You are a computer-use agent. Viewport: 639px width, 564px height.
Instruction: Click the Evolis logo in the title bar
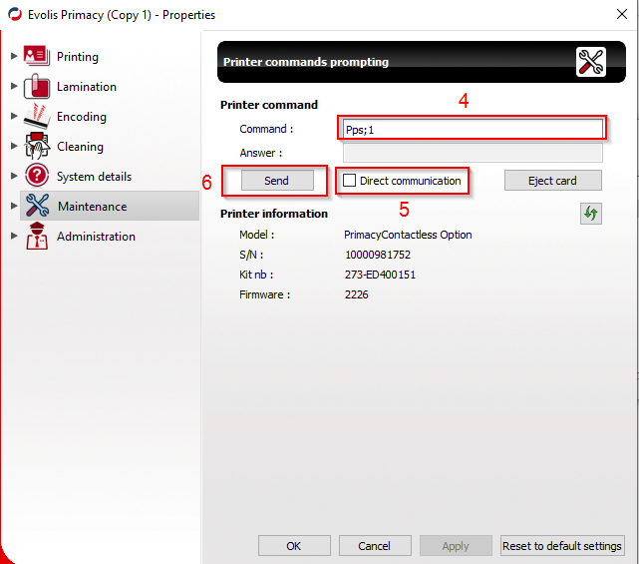15,15
